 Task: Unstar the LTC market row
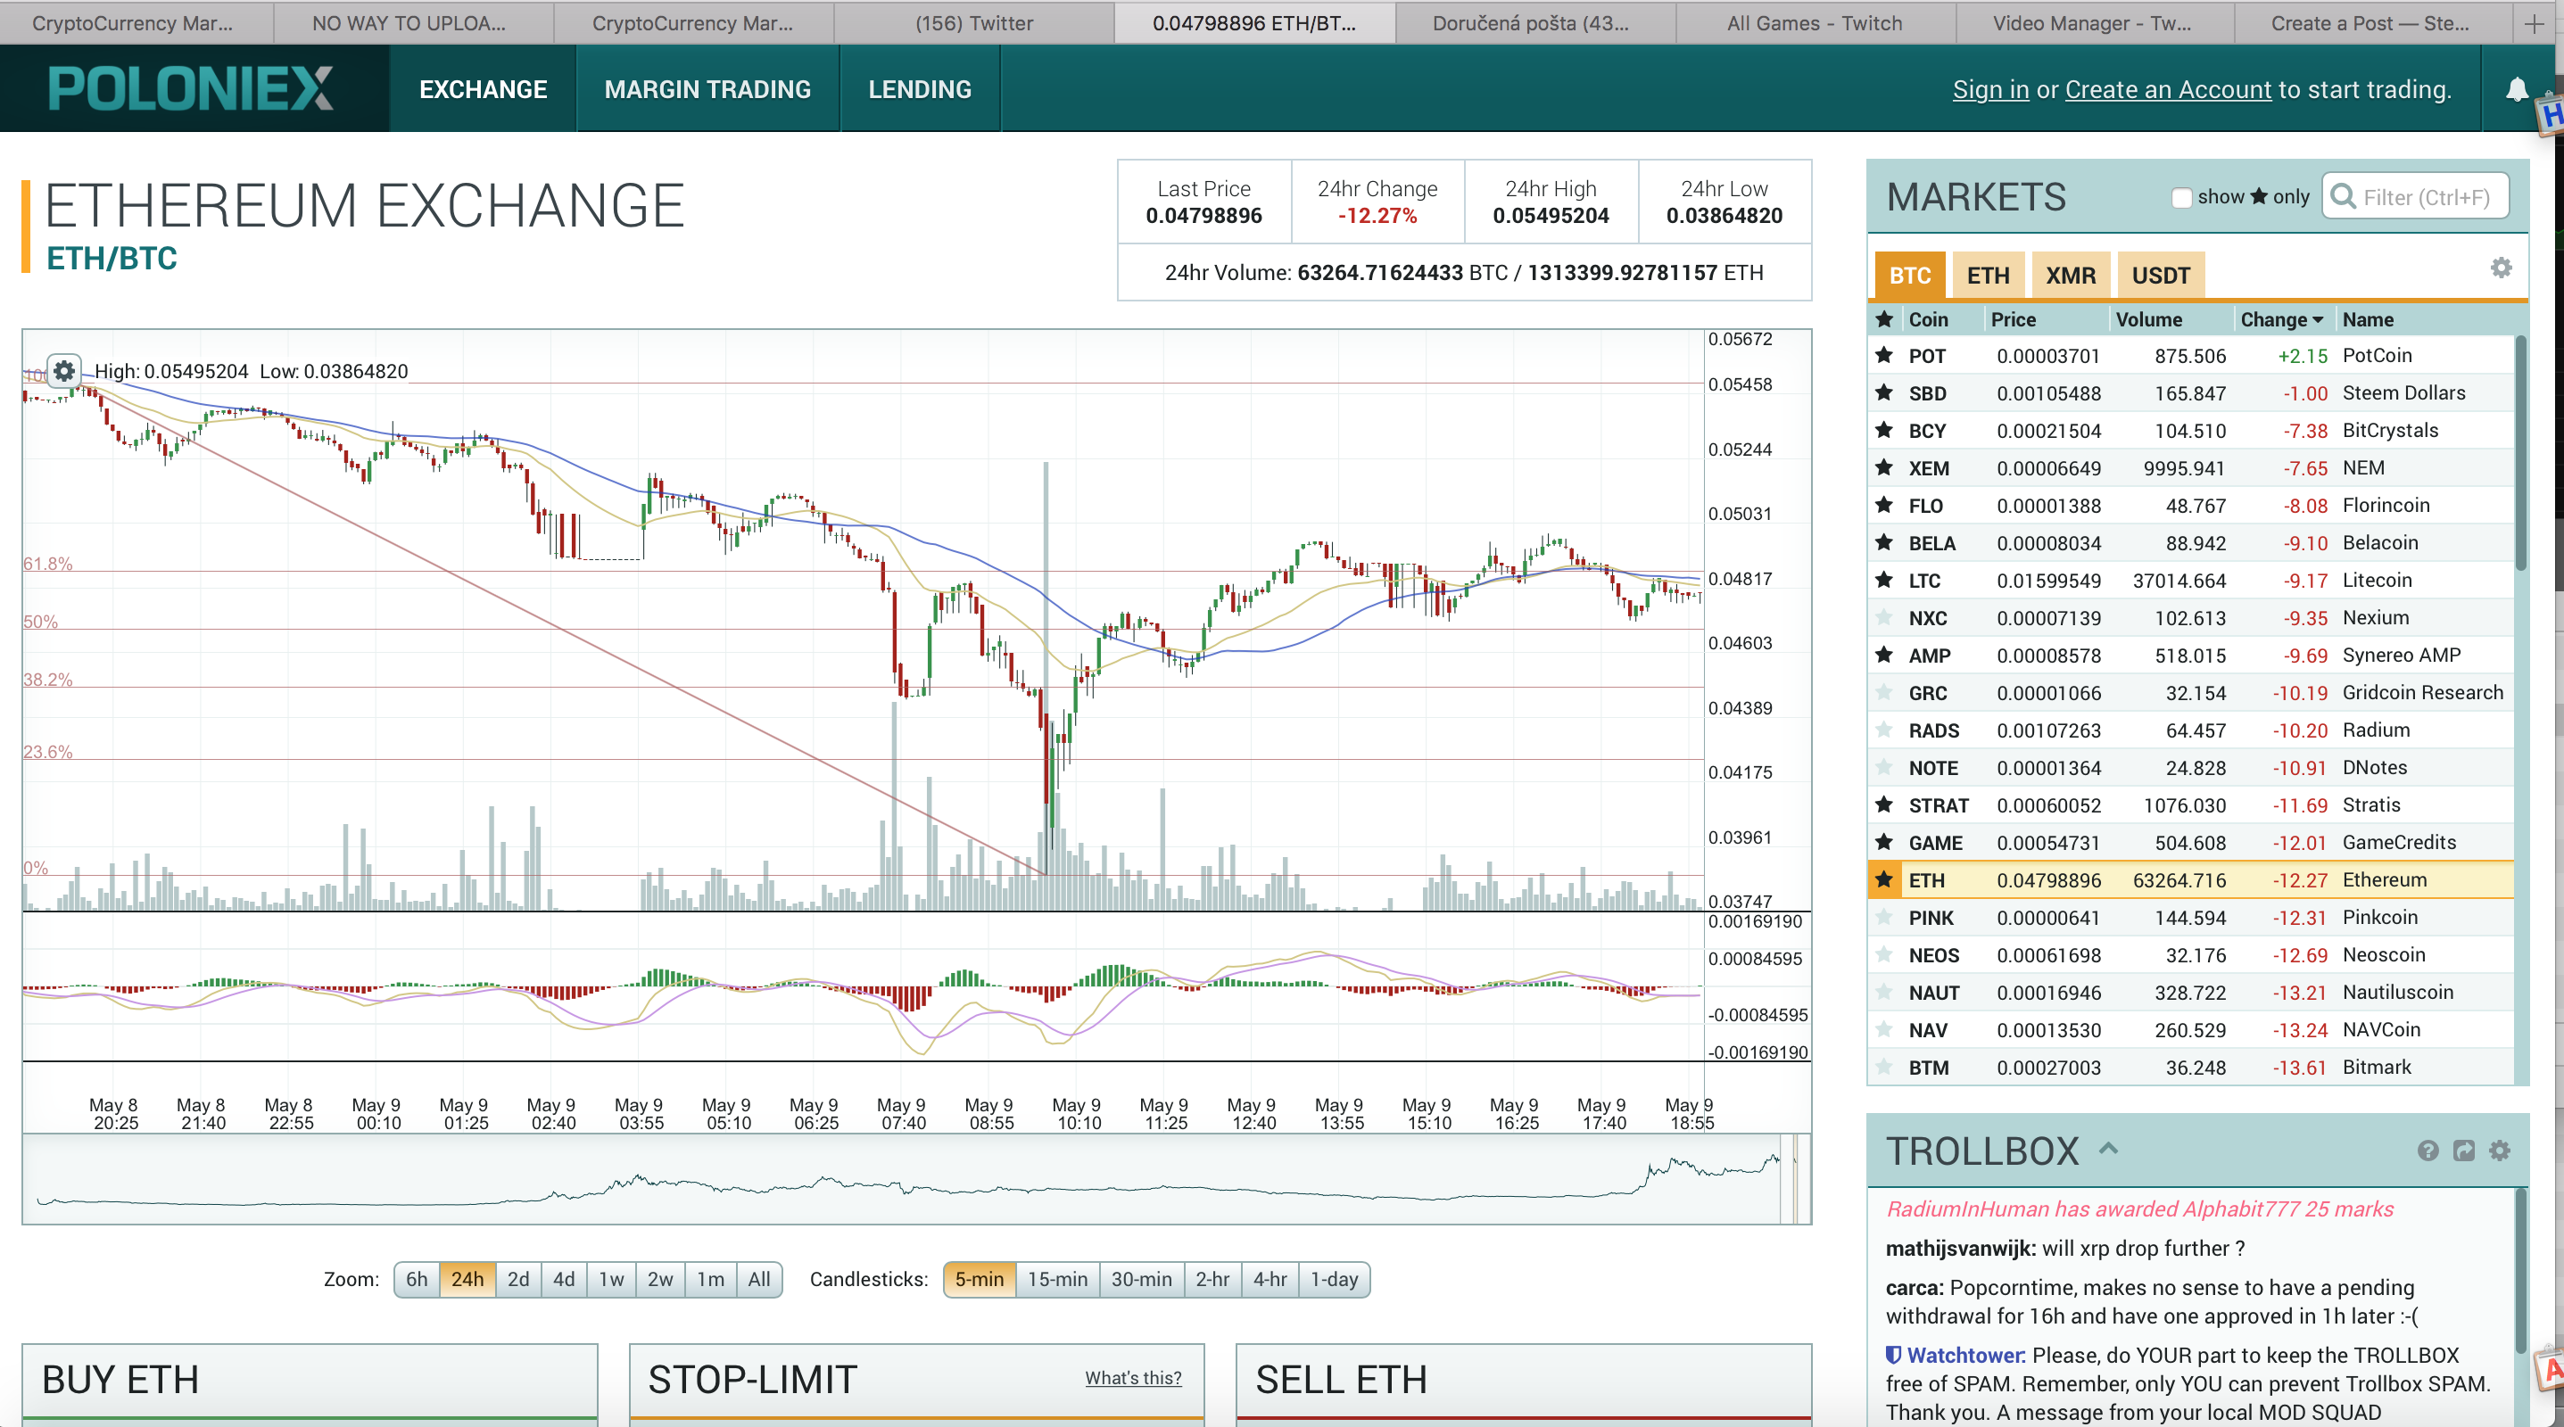pos(1884,580)
